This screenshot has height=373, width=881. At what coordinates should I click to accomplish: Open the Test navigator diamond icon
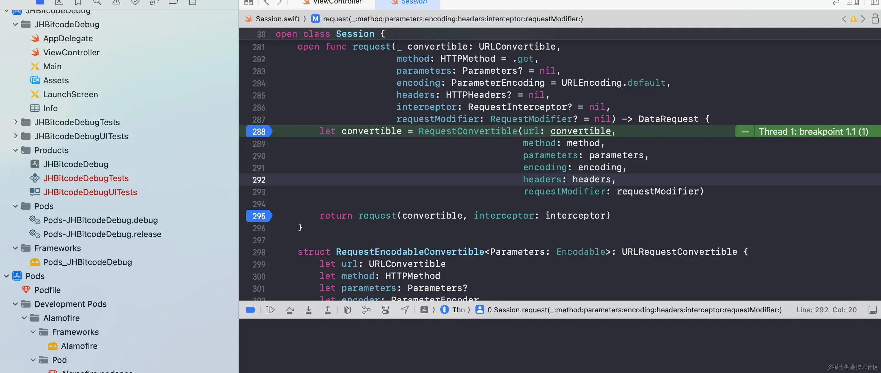pos(135,2)
